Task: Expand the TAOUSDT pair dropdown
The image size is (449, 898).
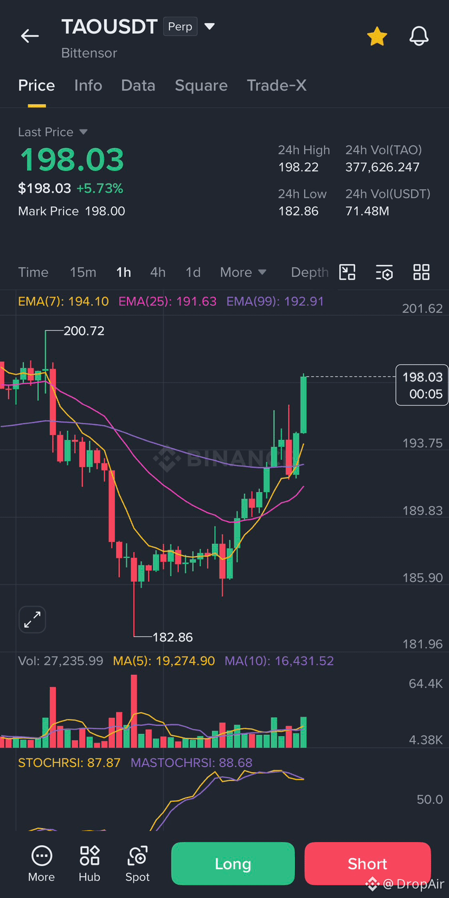Action: tap(209, 26)
